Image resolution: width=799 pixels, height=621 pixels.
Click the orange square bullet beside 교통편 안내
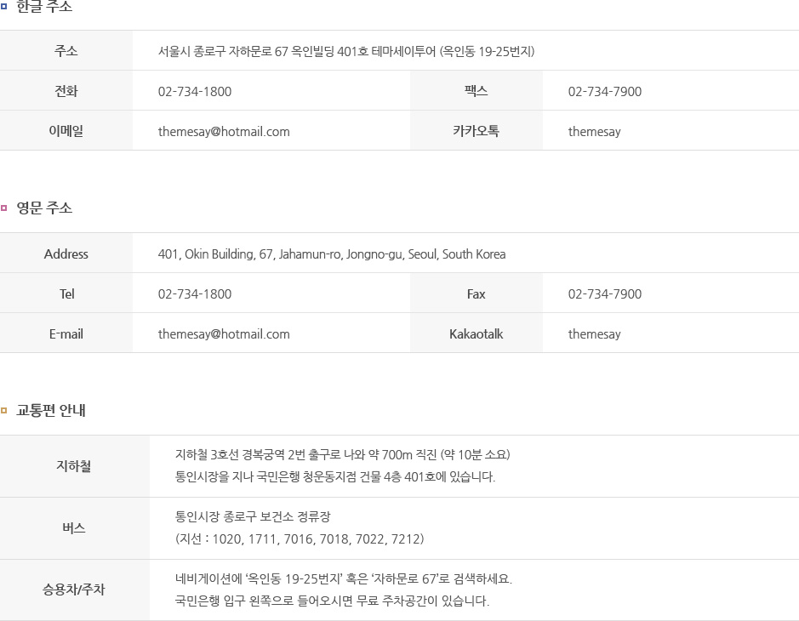[3, 411]
